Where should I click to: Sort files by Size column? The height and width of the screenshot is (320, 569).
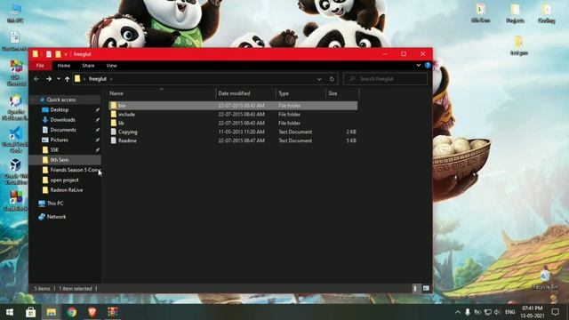(342, 93)
